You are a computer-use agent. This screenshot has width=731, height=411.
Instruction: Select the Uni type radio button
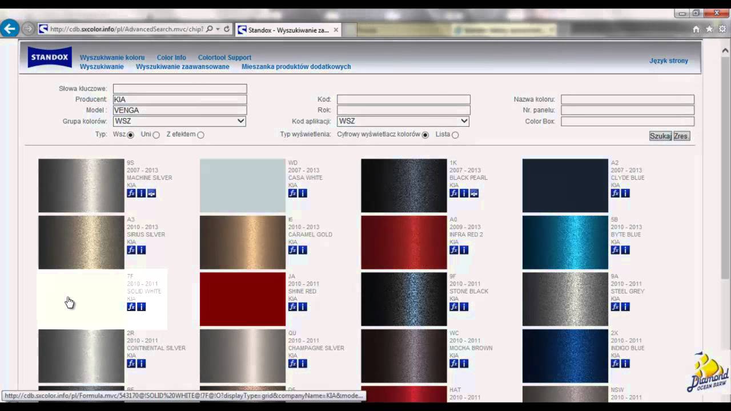[x=156, y=135]
